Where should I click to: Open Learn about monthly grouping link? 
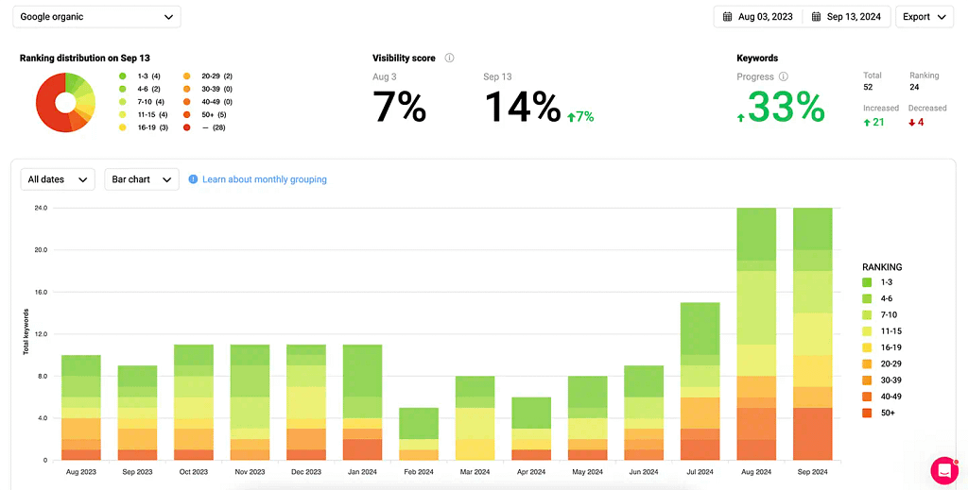click(264, 179)
